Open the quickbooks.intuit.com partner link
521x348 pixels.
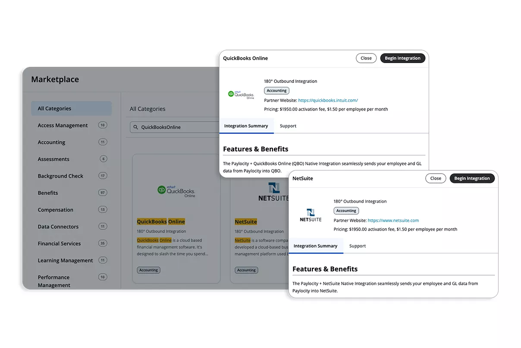[328, 100]
